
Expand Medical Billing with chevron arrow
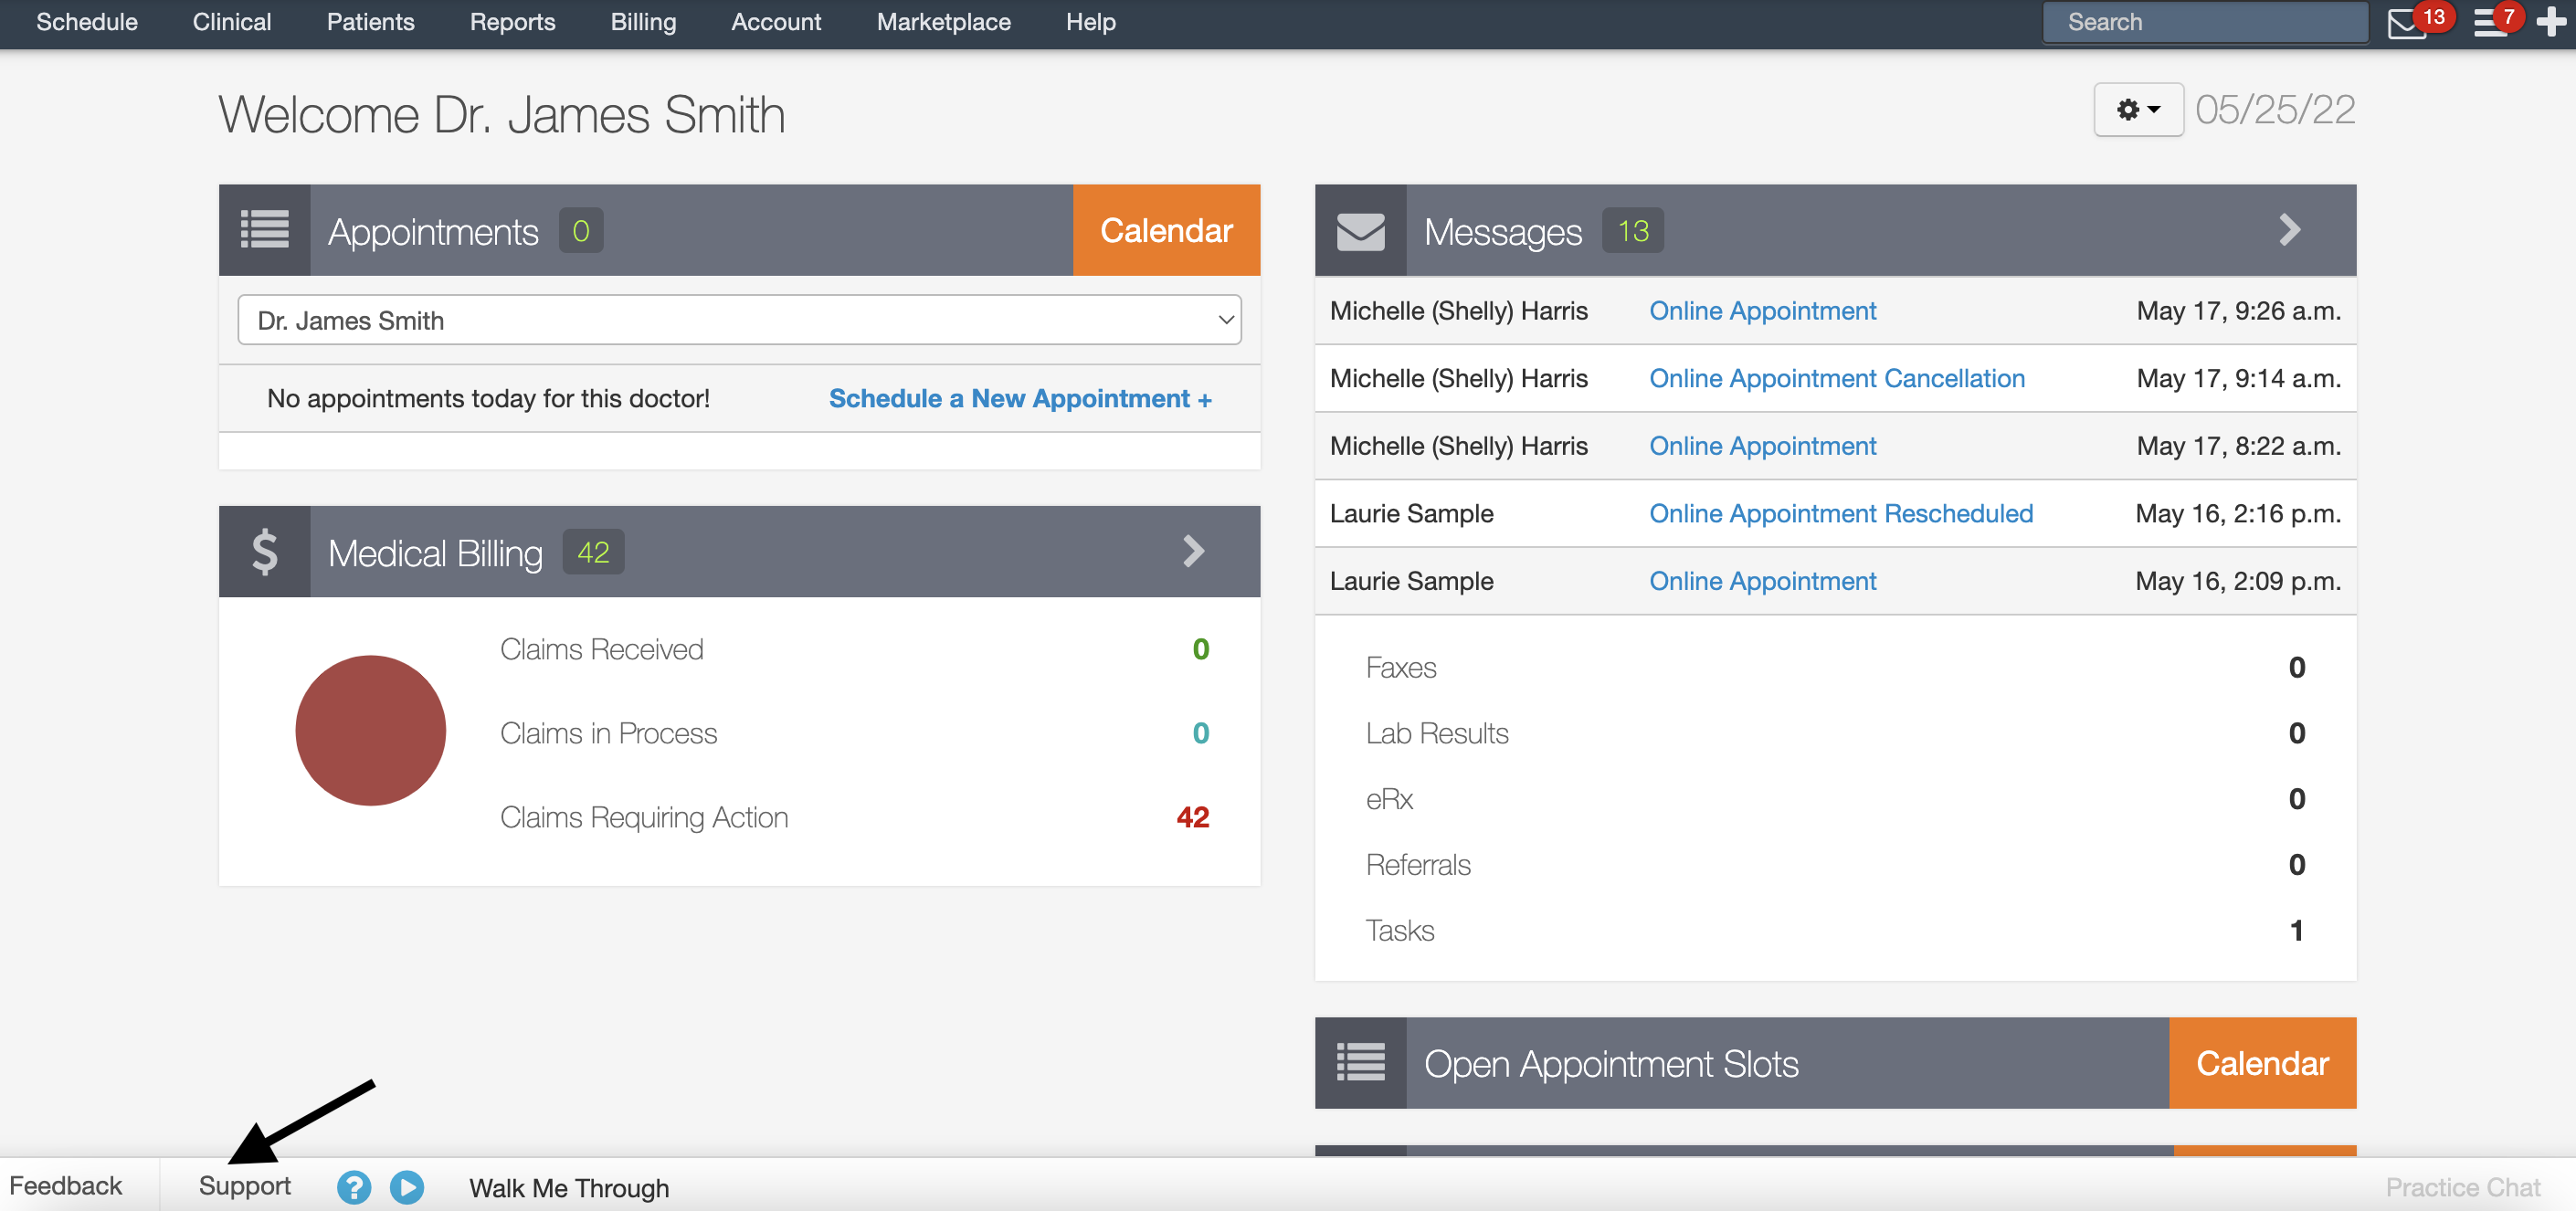pos(1193,551)
